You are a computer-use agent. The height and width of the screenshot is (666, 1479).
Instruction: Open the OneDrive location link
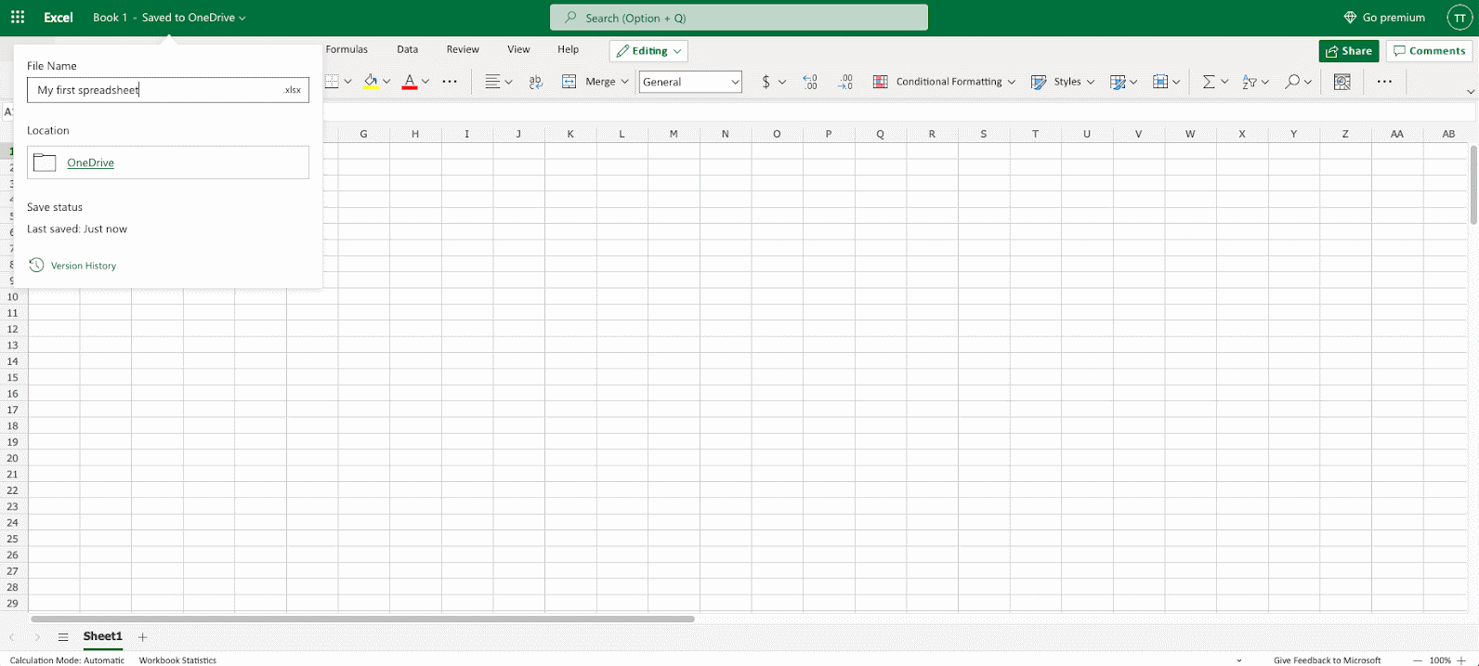90,163
